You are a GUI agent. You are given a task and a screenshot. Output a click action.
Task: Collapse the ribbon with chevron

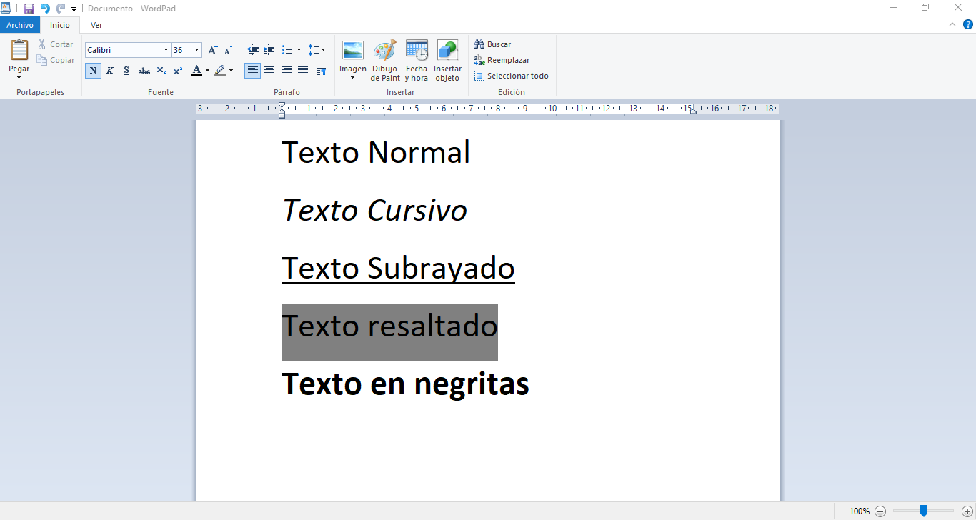[x=952, y=24]
